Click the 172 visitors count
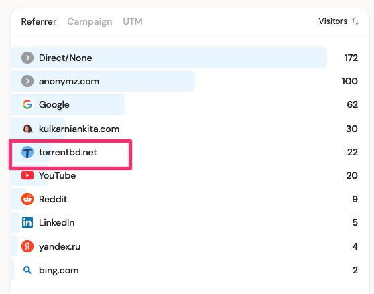Image resolution: width=374 pixels, height=294 pixels. (351, 58)
